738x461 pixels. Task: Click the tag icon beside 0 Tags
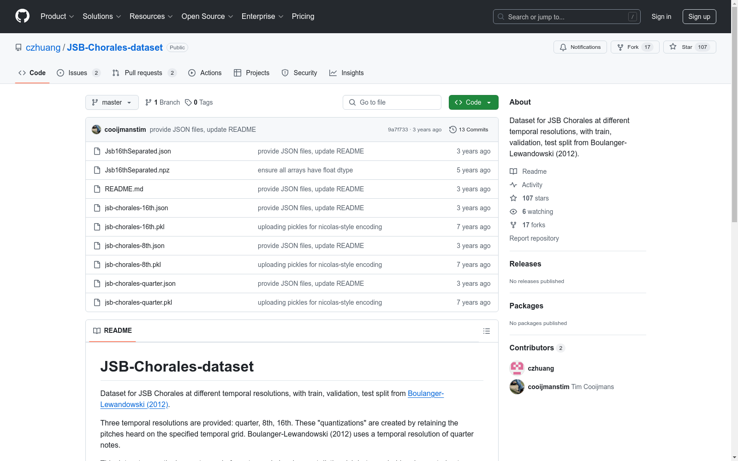pos(188,102)
